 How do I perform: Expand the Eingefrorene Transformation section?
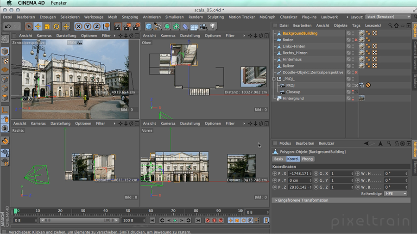pyautogui.click(x=276, y=200)
